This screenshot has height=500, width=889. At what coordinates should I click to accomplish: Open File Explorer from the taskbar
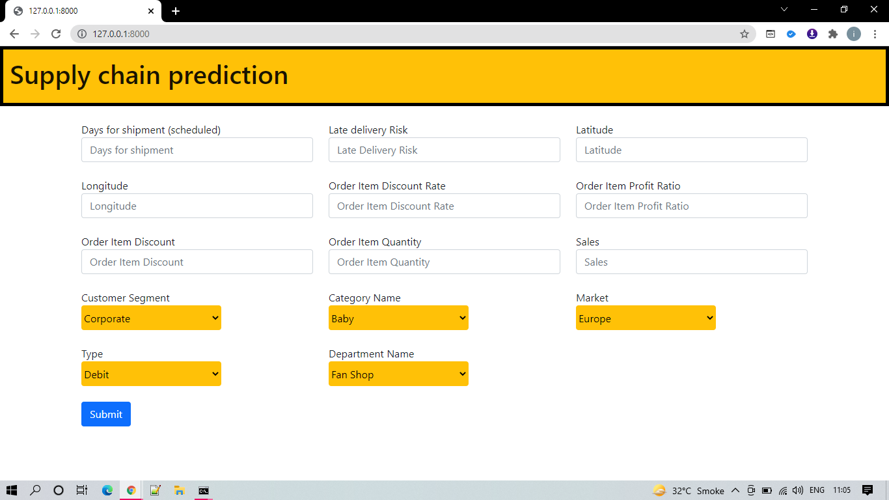pos(179,490)
